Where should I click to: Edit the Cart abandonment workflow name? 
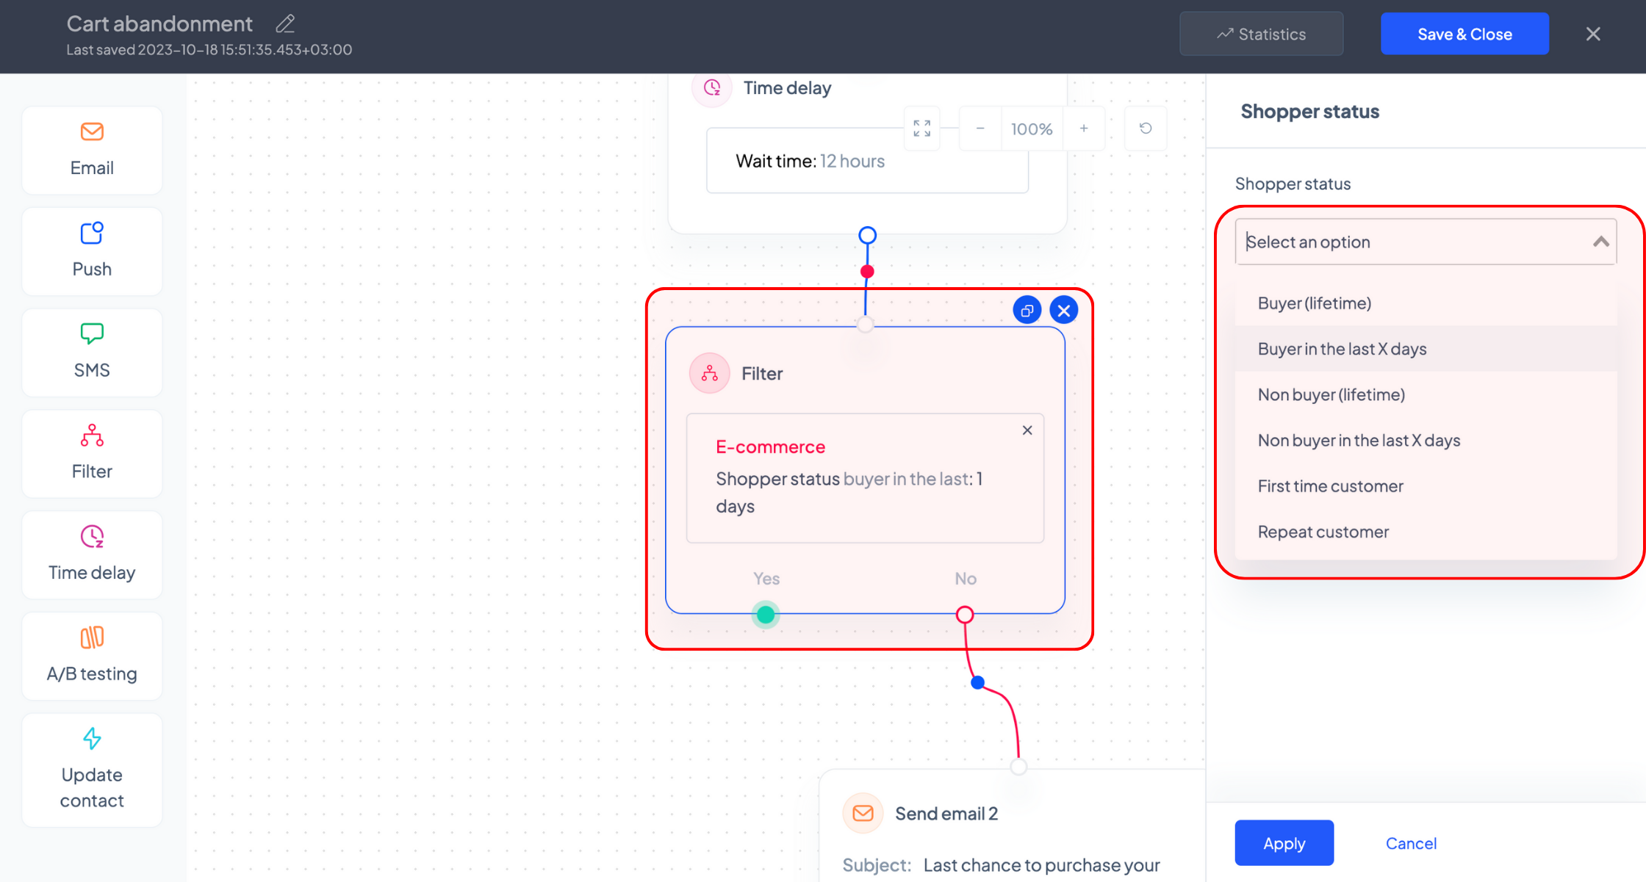[285, 24]
